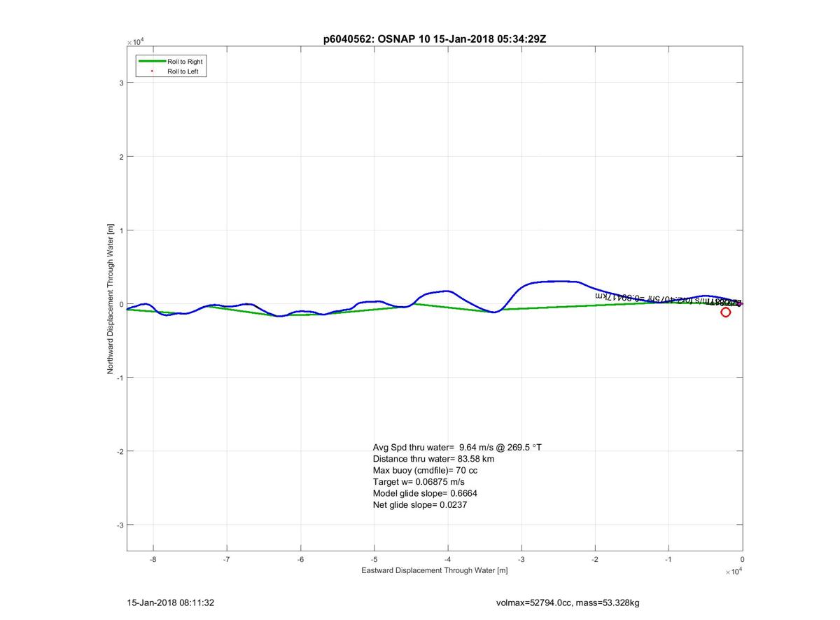Click the x-axis ×10^4 exponent label
Viewport: 840px width, 620px height.
coord(733,572)
